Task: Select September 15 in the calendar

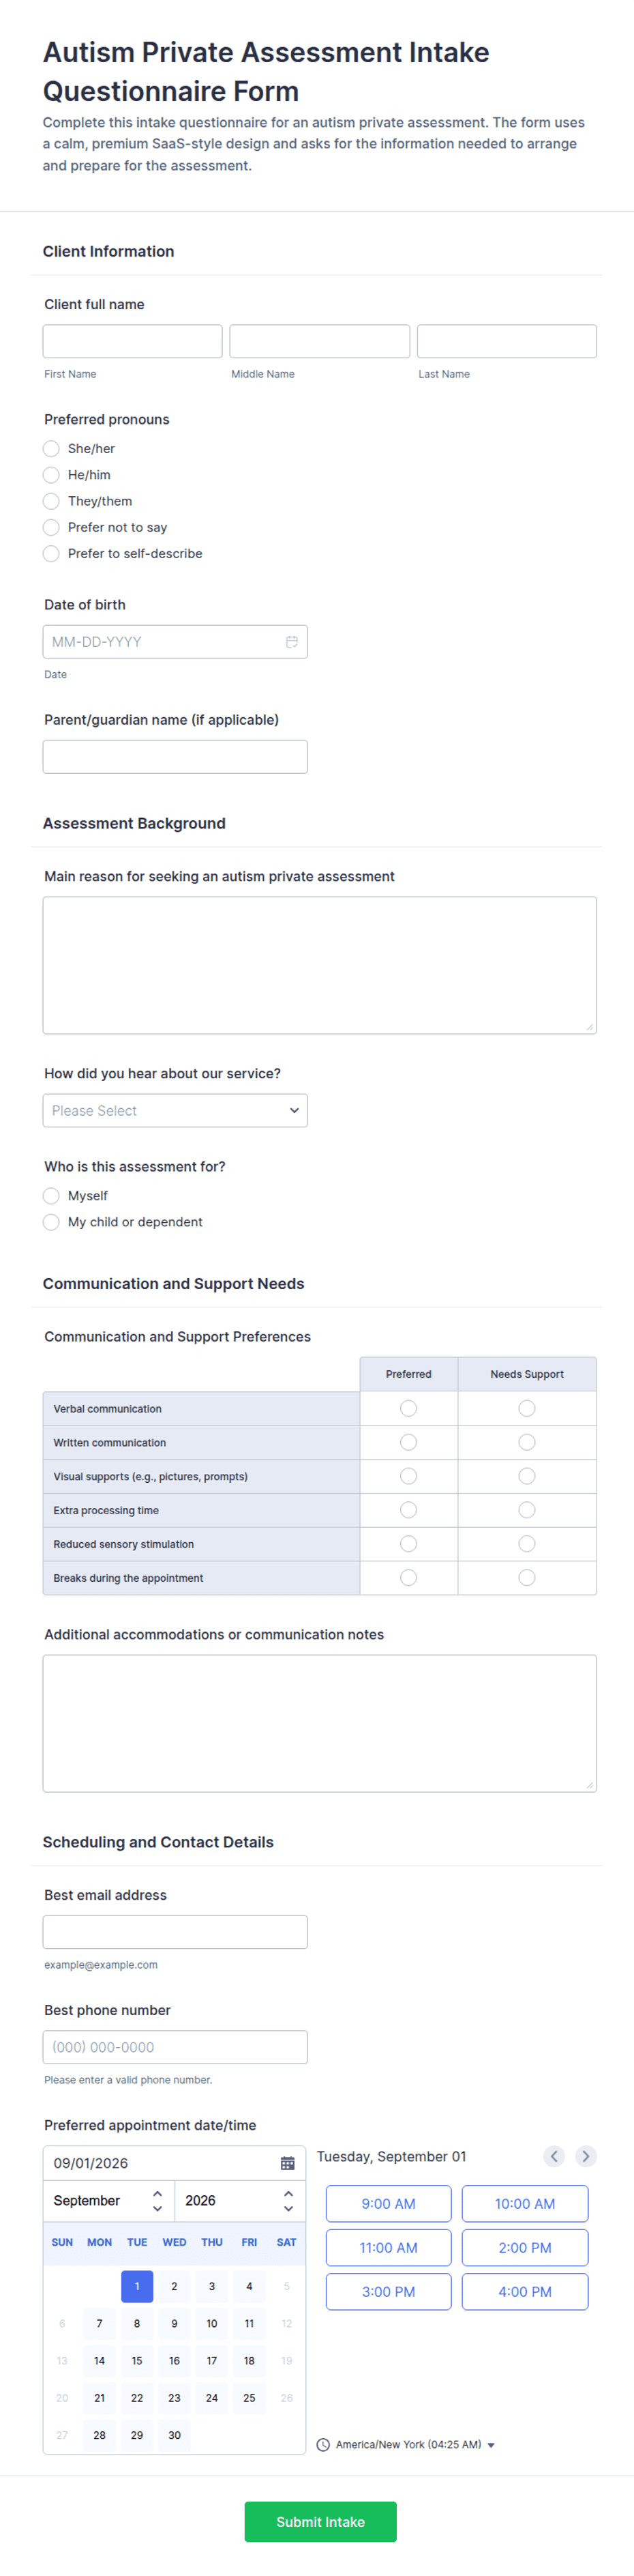Action: coord(137,2361)
